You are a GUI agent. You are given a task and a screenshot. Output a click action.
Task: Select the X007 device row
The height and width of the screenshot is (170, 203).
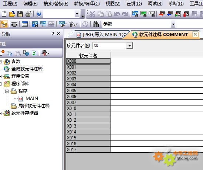88,103
